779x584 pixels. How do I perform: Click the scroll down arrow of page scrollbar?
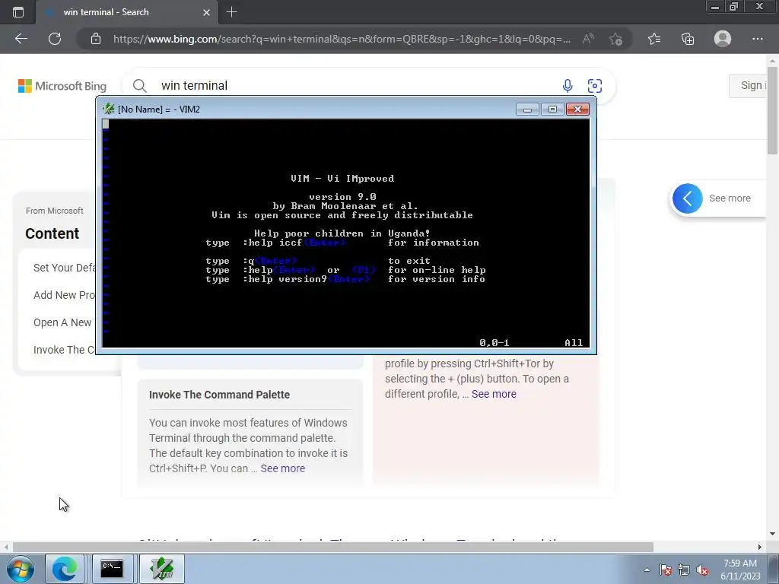(x=773, y=535)
